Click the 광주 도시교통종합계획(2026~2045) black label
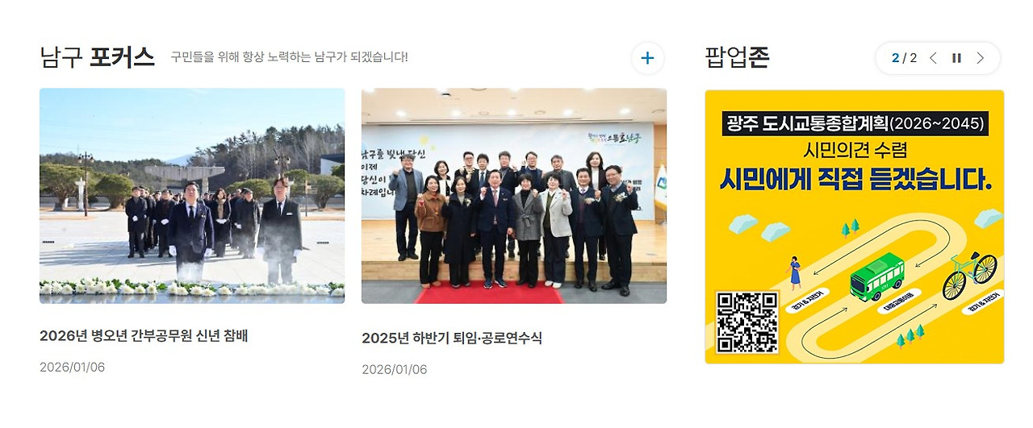This screenshot has height=428, width=1033. 855,123
